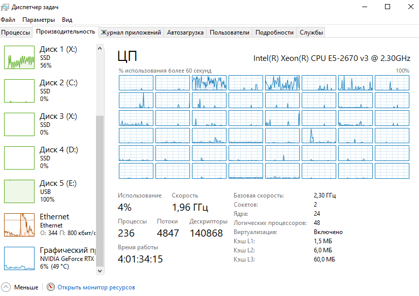Click the ЦП heading
The width and height of the screenshot is (419, 296).
click(x=127, y=56)
